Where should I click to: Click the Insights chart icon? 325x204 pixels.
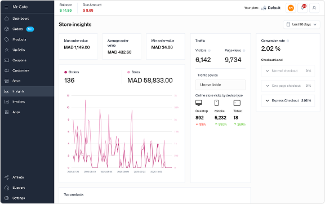pos(7,91)
